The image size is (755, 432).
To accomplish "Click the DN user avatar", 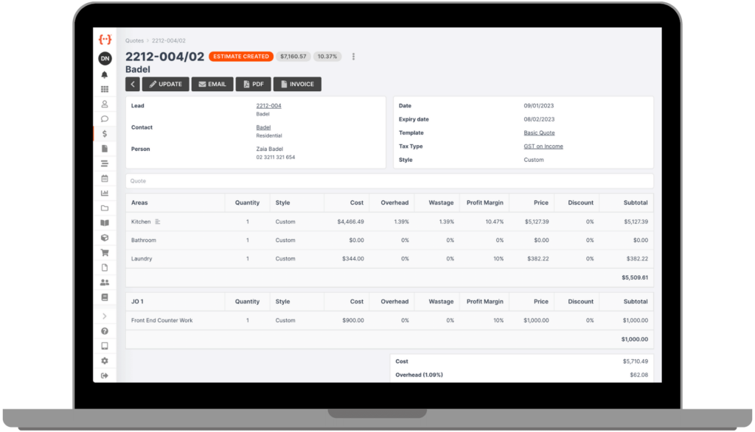I will [x=105, y=58].
